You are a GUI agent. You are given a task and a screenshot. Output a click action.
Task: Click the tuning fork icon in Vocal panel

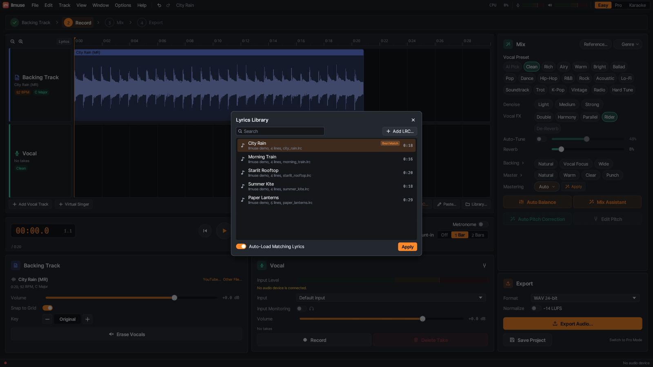pos(484,265)
